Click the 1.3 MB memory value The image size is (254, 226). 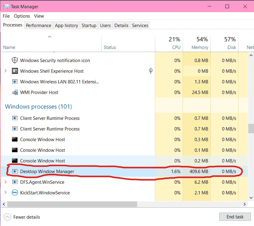click(201, 82)
